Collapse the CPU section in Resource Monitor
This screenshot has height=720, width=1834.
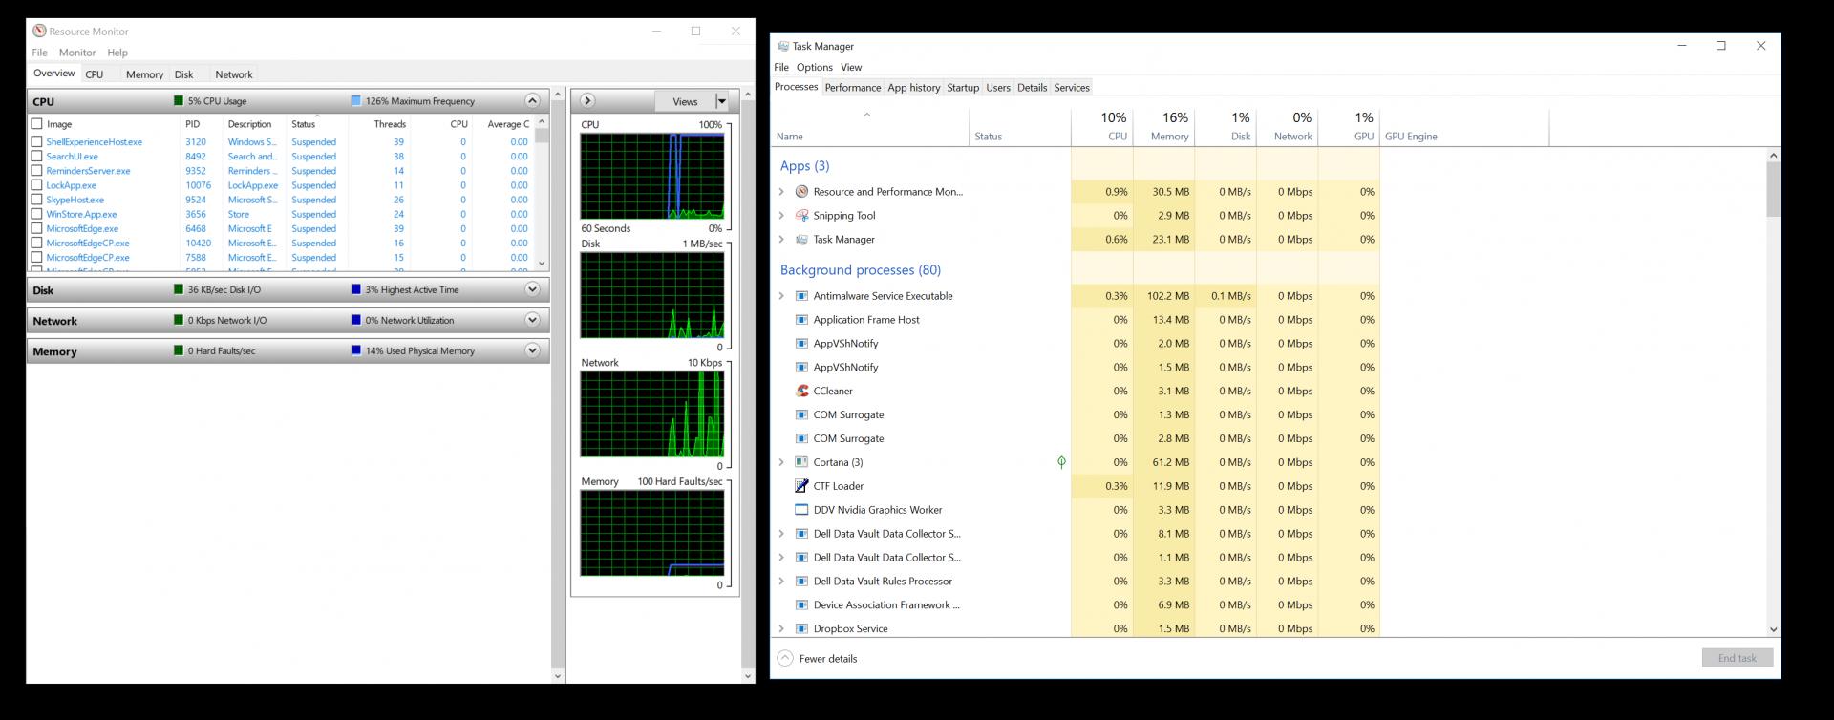[532, 100]
